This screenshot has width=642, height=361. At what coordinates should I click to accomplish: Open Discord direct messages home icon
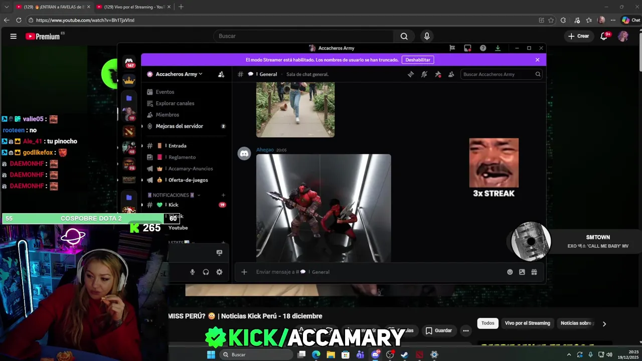(129, 61)
